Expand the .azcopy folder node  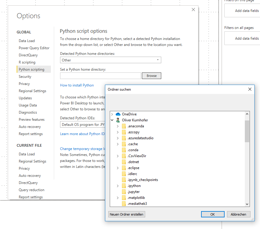[118, 132]
